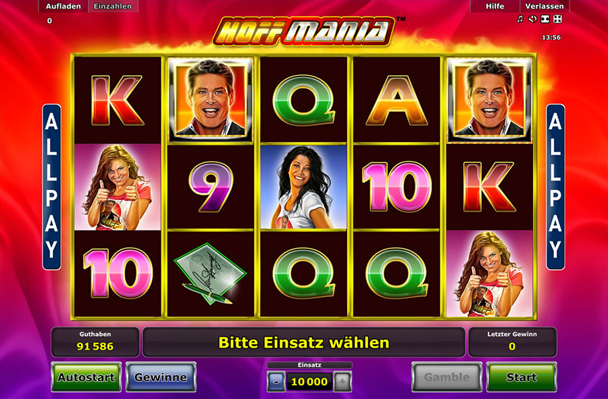Screen dimensions: 608x399
Task: Open the Gewinne paytable
Action: coord(161,377)
